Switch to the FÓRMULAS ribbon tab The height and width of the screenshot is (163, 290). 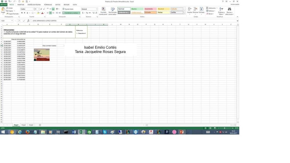coord(48,5)
